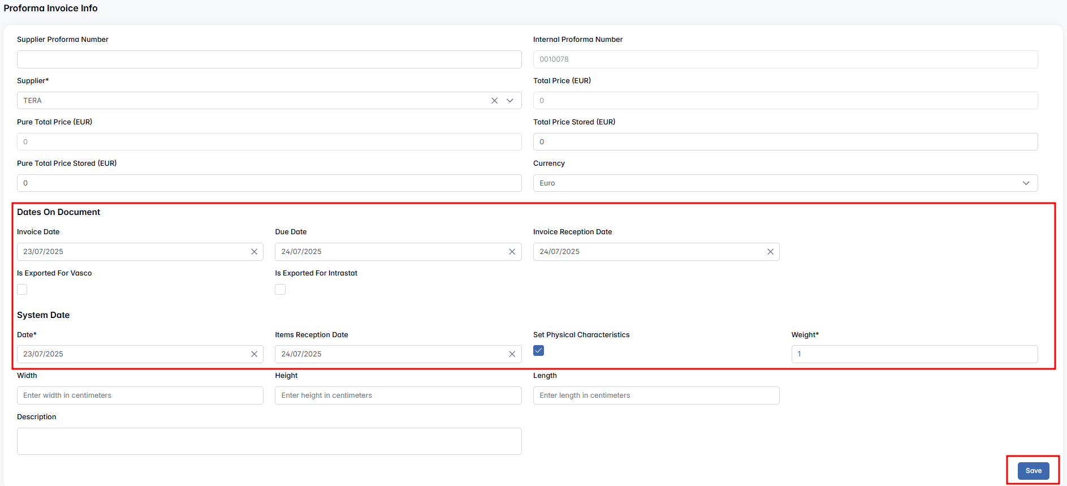The image size is (1067, 486).
Task: Expand the Supplier dropdown chevron
Action: pyautogui.click(x=510, y=101)
